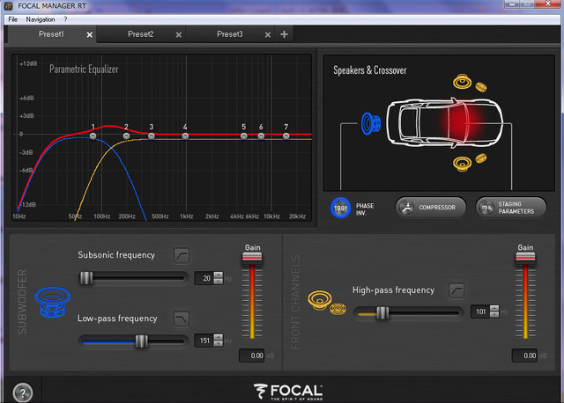Viewport: 564px width, 403px height.
Task: Switch to the Preset1 tab
Action: click(x=51, y=34)
